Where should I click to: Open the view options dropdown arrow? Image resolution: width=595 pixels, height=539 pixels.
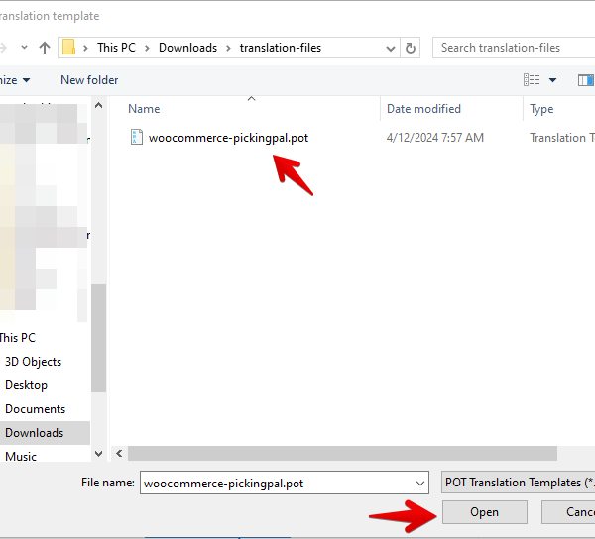tap(552, 80)
